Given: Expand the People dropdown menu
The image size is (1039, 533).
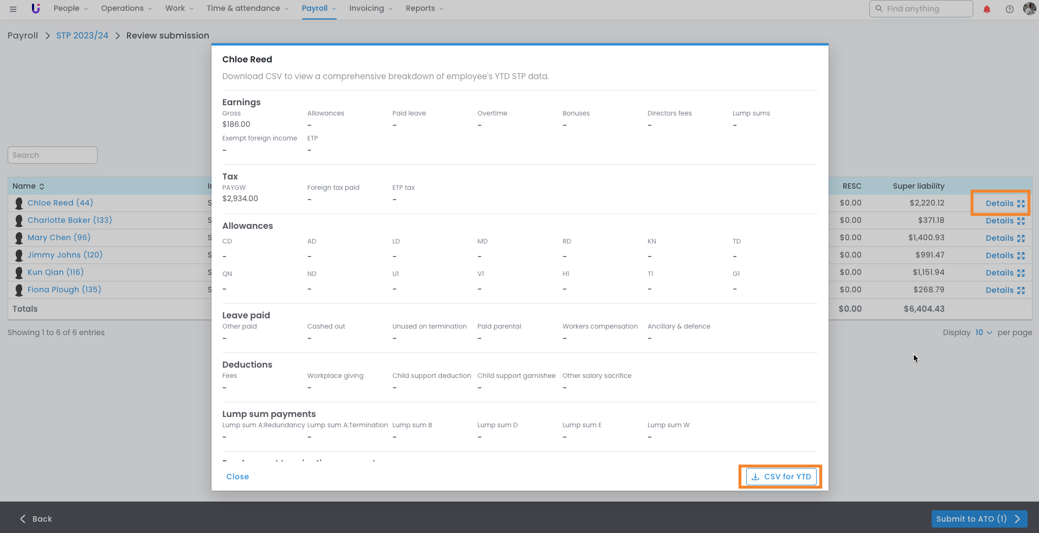Looking at the screenshot, I should (x=70, y=9).
